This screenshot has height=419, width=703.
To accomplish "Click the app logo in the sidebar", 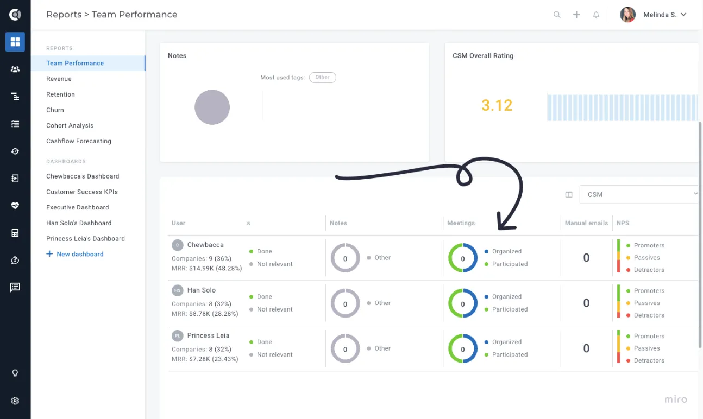I will (15, 15).
